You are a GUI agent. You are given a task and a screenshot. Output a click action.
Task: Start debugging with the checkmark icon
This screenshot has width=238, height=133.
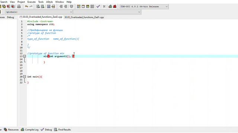[x=98, y=6]
